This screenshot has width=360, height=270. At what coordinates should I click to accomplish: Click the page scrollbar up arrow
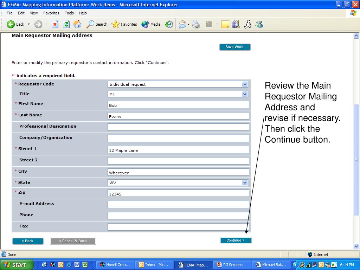coord(356,36)
